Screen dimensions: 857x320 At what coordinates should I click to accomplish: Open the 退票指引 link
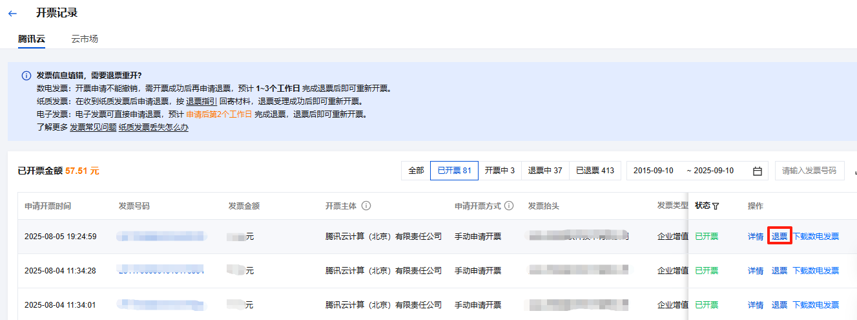[x=201, y=101]
